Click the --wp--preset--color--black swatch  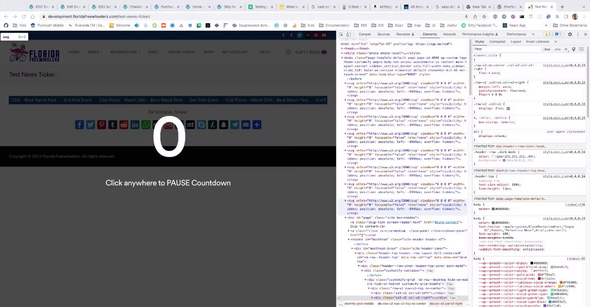coord(531,263)
